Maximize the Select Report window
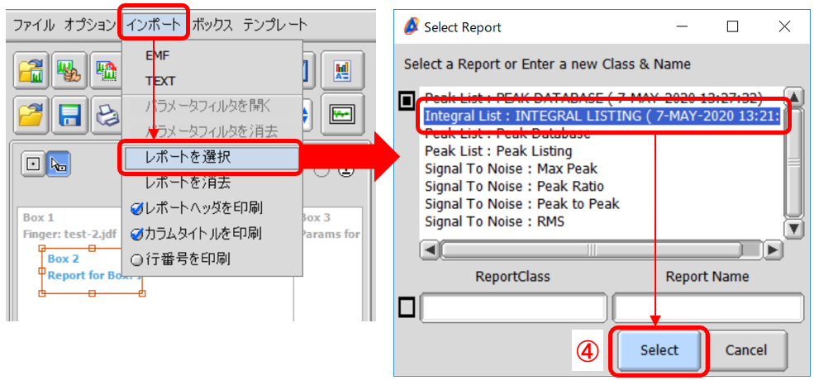This screenshot has height=380, width=814. pyautogui.click(x=732, y=27)
